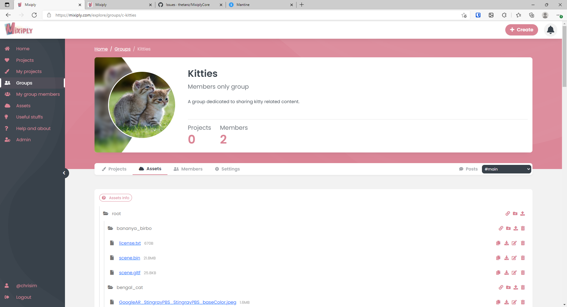The image size is (567, 307).
Task: Delete the bananya_birbo folder
Action: [x=523, y=228]
